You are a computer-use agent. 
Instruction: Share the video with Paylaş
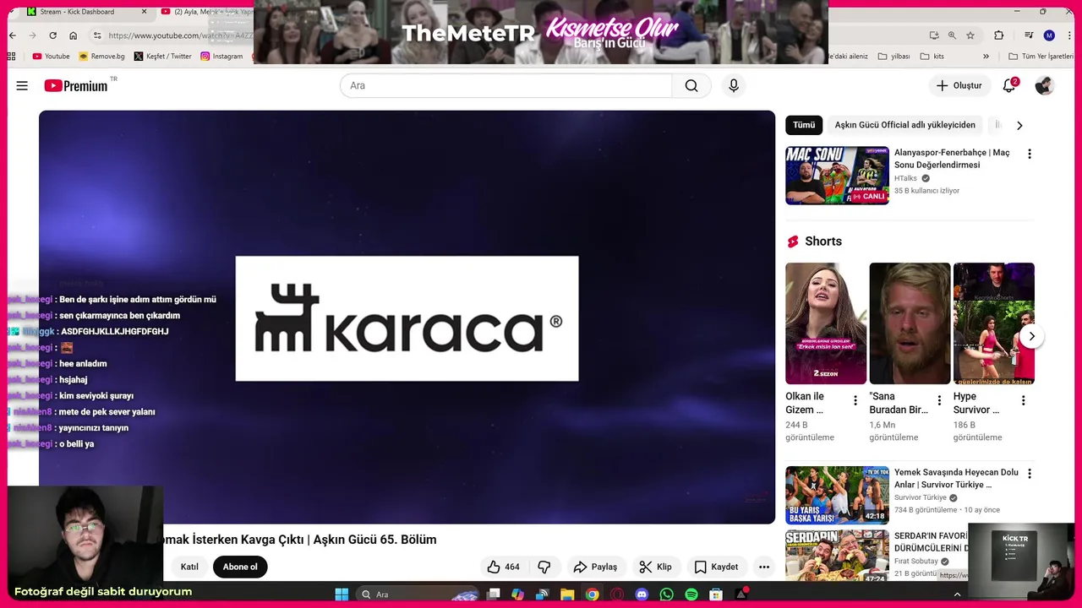(x=595, y=567)
